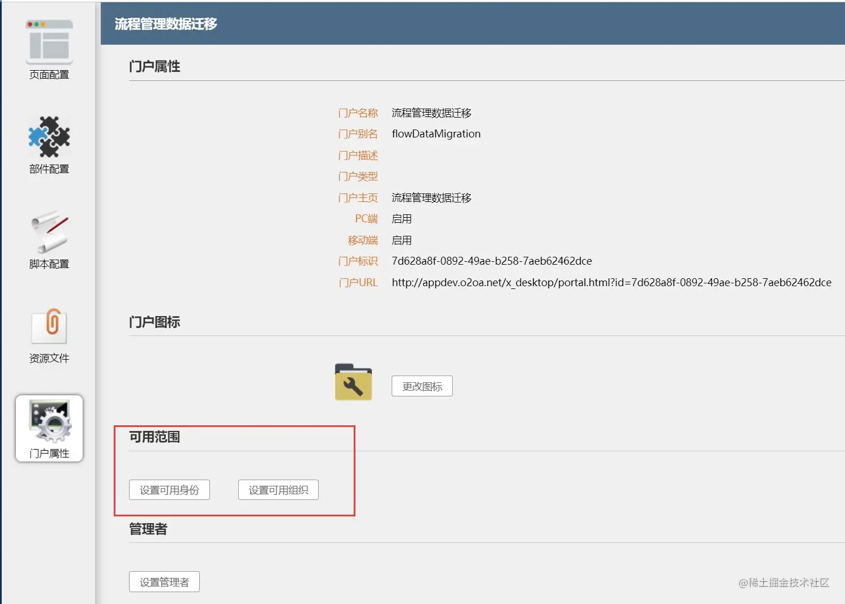Click the 管理者 section heading

click(148, 529)
